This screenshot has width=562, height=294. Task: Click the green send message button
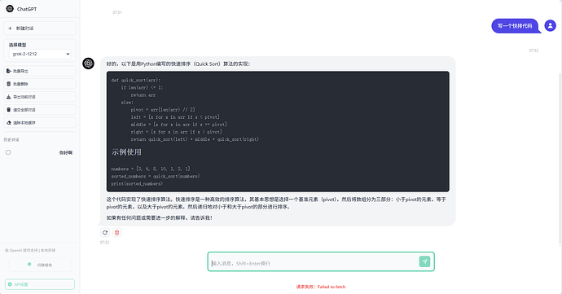(424, 261)
